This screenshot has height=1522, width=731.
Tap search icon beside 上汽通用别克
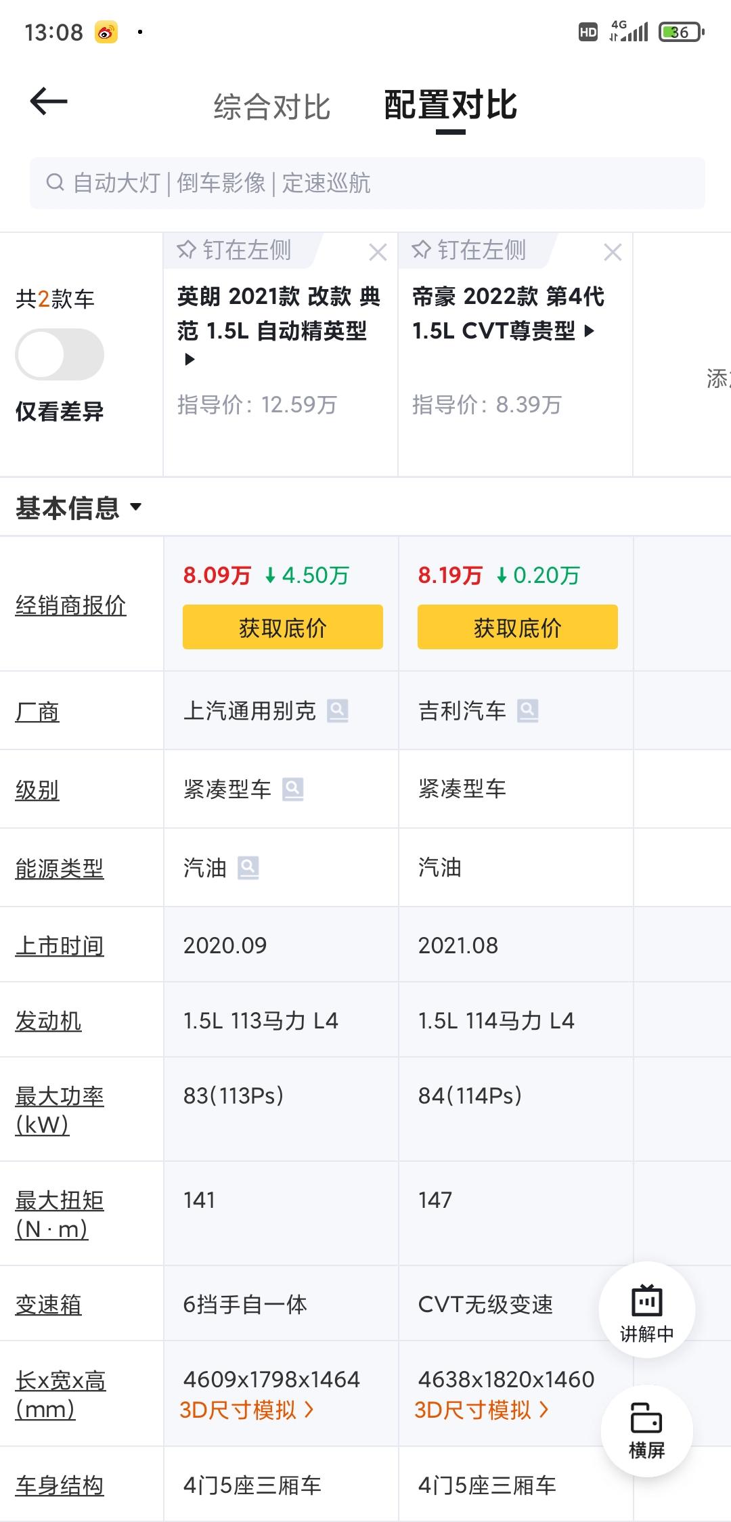coord(337,711)
